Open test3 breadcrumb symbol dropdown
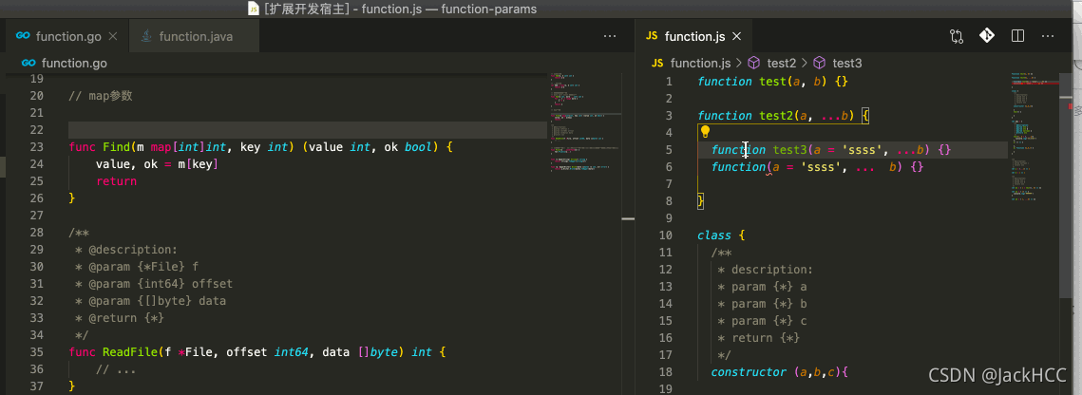Image resolution: width=1082 pixels, height=395 pixels. pyautogui.click(x=846, y=63)
